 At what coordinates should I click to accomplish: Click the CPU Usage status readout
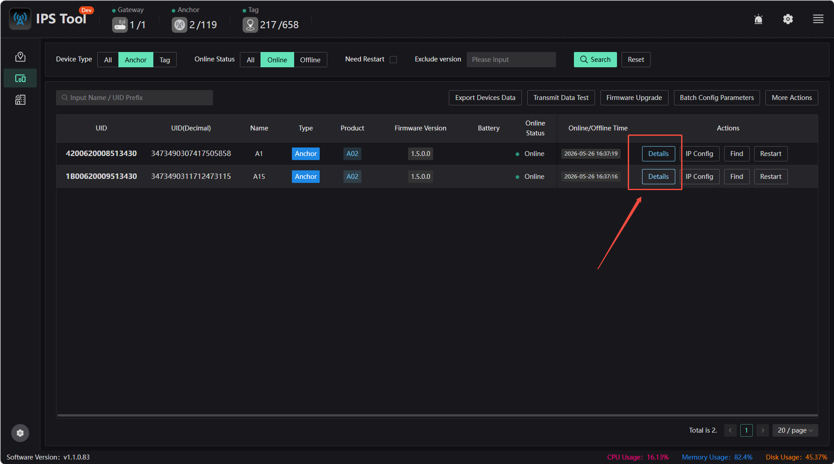638,457
